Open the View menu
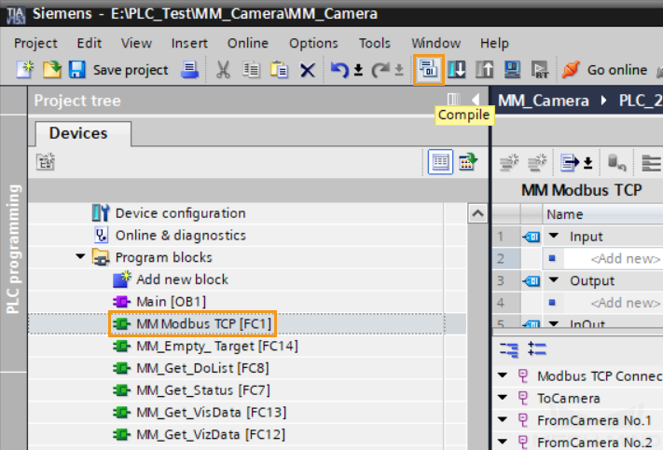 pyautogui.click(x=136, y=43)
